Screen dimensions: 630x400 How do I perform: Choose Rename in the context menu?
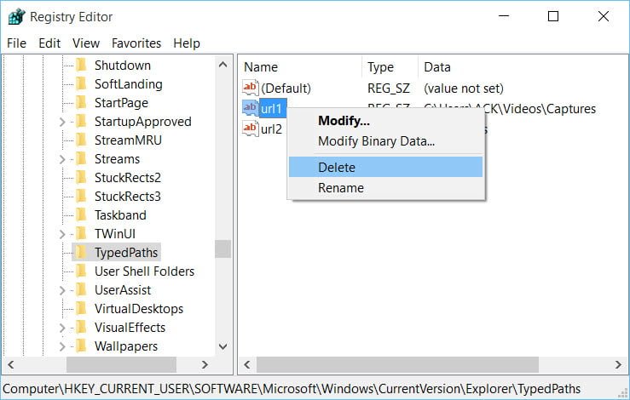[x=385, y=188]
